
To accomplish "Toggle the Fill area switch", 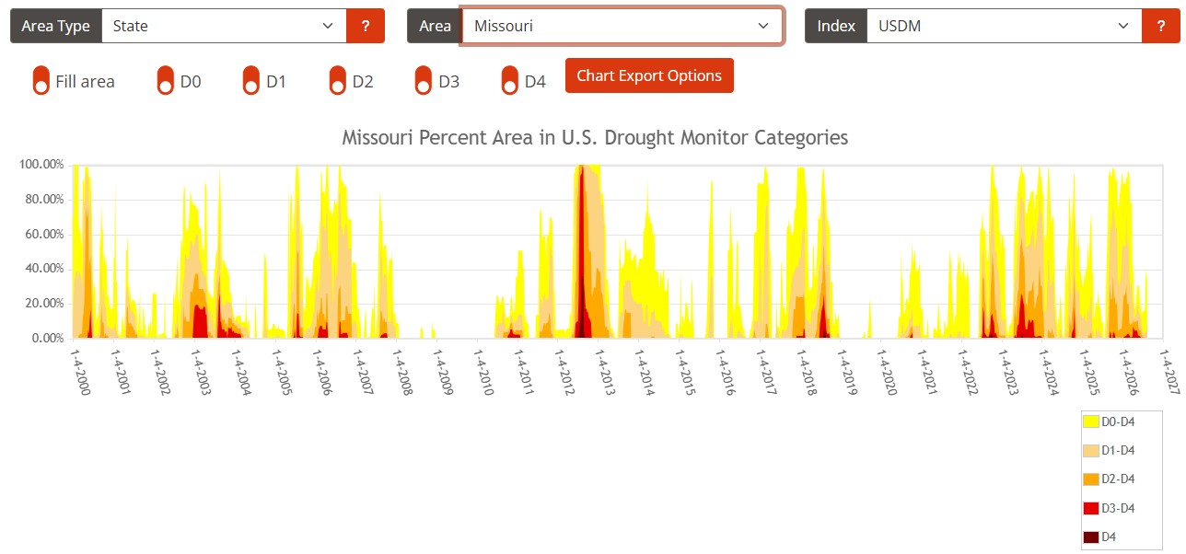I will [x=41, y=81].
